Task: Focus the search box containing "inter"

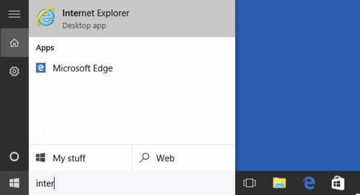Action: pyautogui.click(x=132, y=183)
